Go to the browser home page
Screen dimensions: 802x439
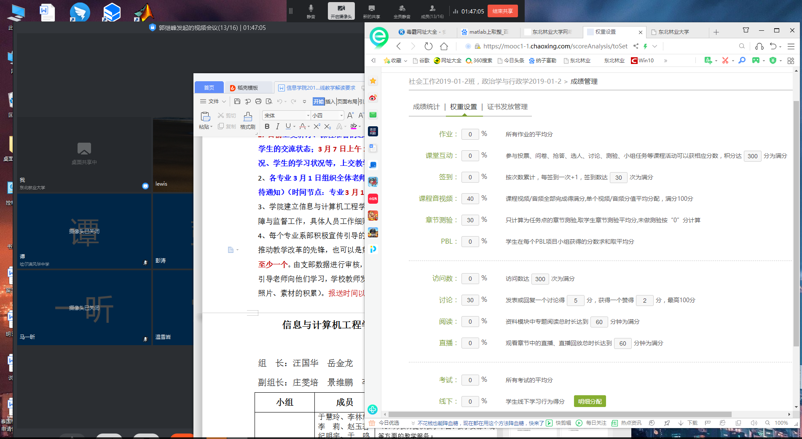[444, 46]
